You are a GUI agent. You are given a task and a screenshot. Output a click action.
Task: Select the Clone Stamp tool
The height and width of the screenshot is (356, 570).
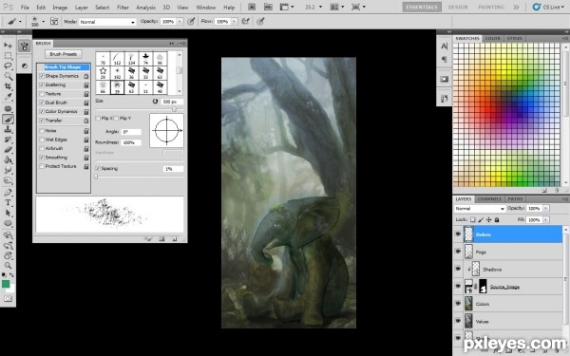click(8, 129)
